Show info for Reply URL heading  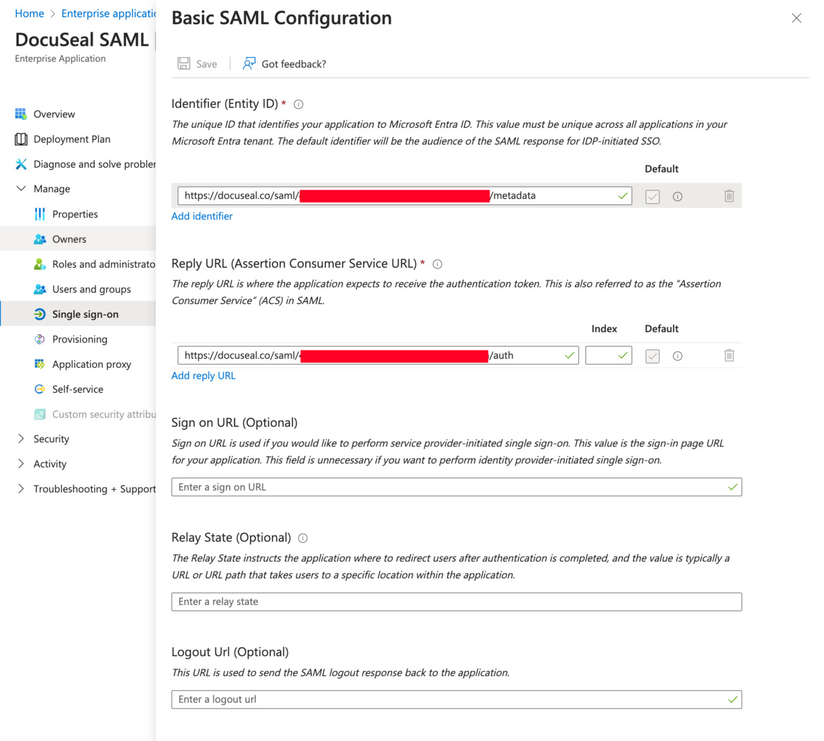tap(437, 264)
